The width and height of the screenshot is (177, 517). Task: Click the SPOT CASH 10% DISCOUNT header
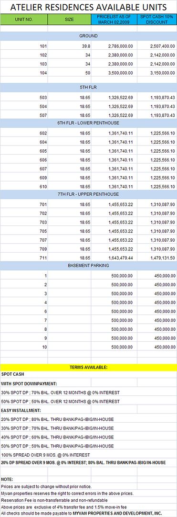pyautogui.click(x=157, y=20)
